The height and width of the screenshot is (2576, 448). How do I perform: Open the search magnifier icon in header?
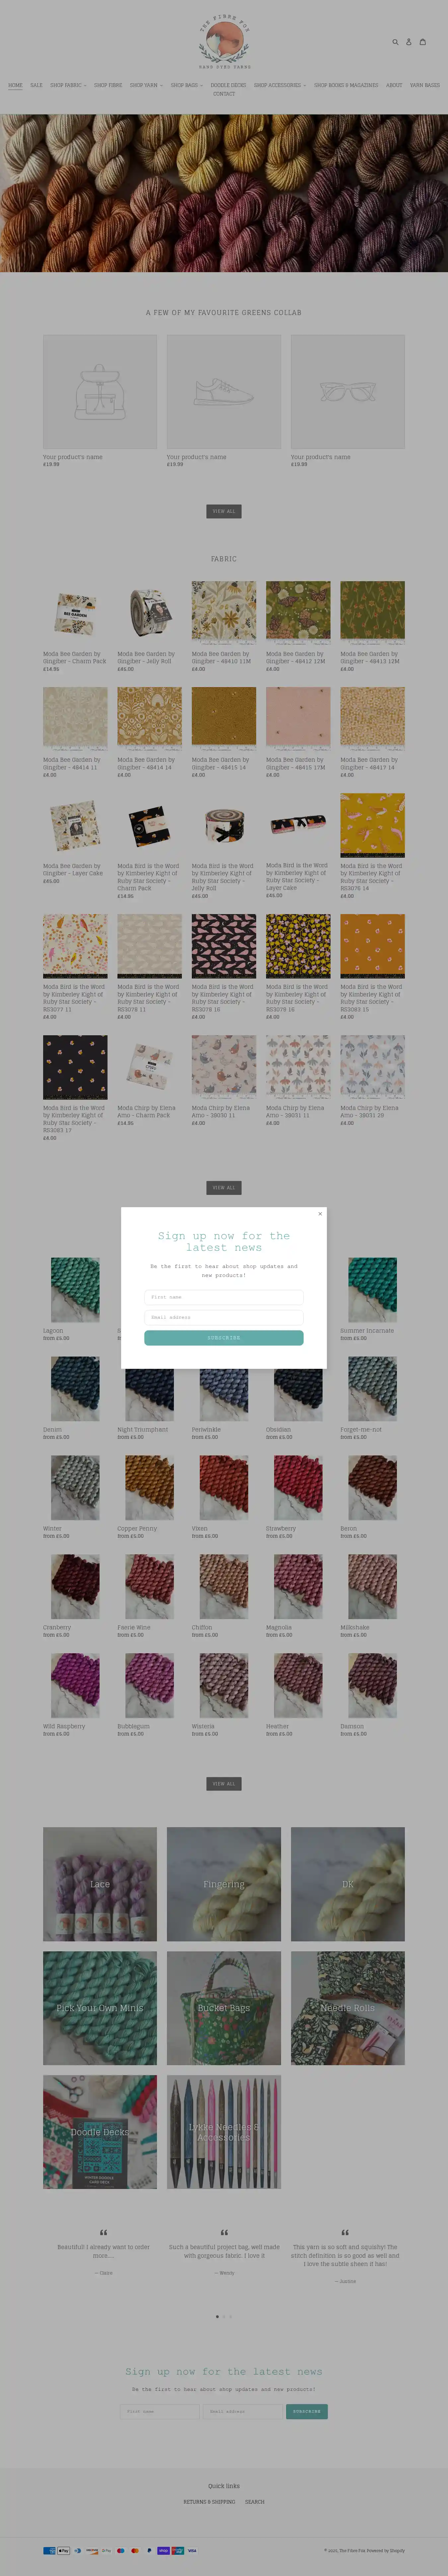coord(395,42)
